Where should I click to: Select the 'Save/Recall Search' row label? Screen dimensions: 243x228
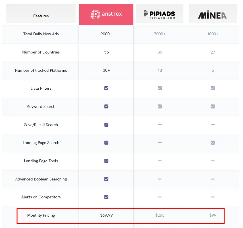41,125
